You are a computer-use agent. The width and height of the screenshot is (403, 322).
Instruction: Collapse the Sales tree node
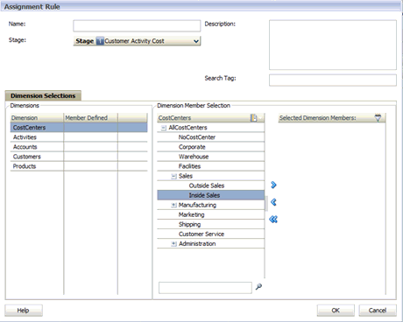pos(173,176)
